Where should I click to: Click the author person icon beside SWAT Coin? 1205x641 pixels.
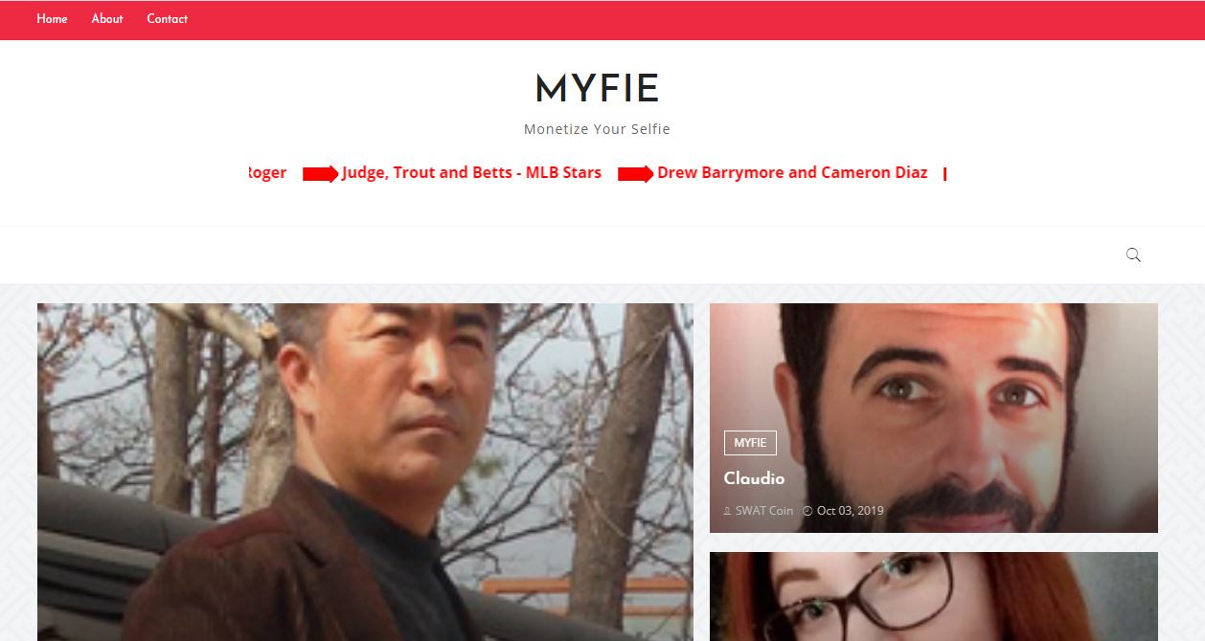click(x=727, y=511)
